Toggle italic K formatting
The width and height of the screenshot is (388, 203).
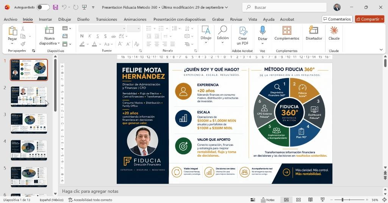pos(90,36)
